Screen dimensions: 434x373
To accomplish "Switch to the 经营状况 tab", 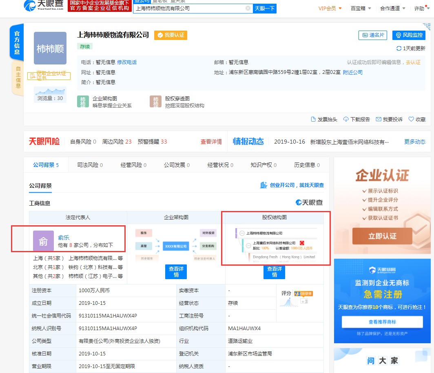I will coord(220,165).
